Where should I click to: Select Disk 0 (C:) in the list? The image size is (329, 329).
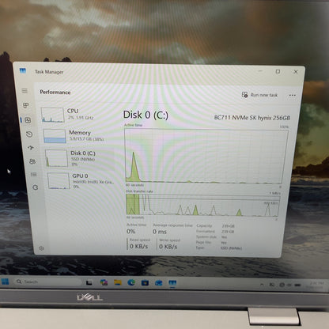click(x=81, y=158)
